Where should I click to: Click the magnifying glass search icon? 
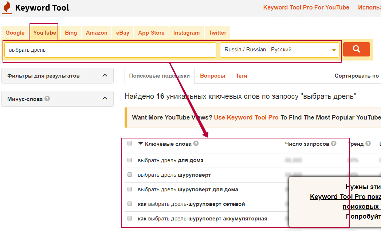(356, 49)
